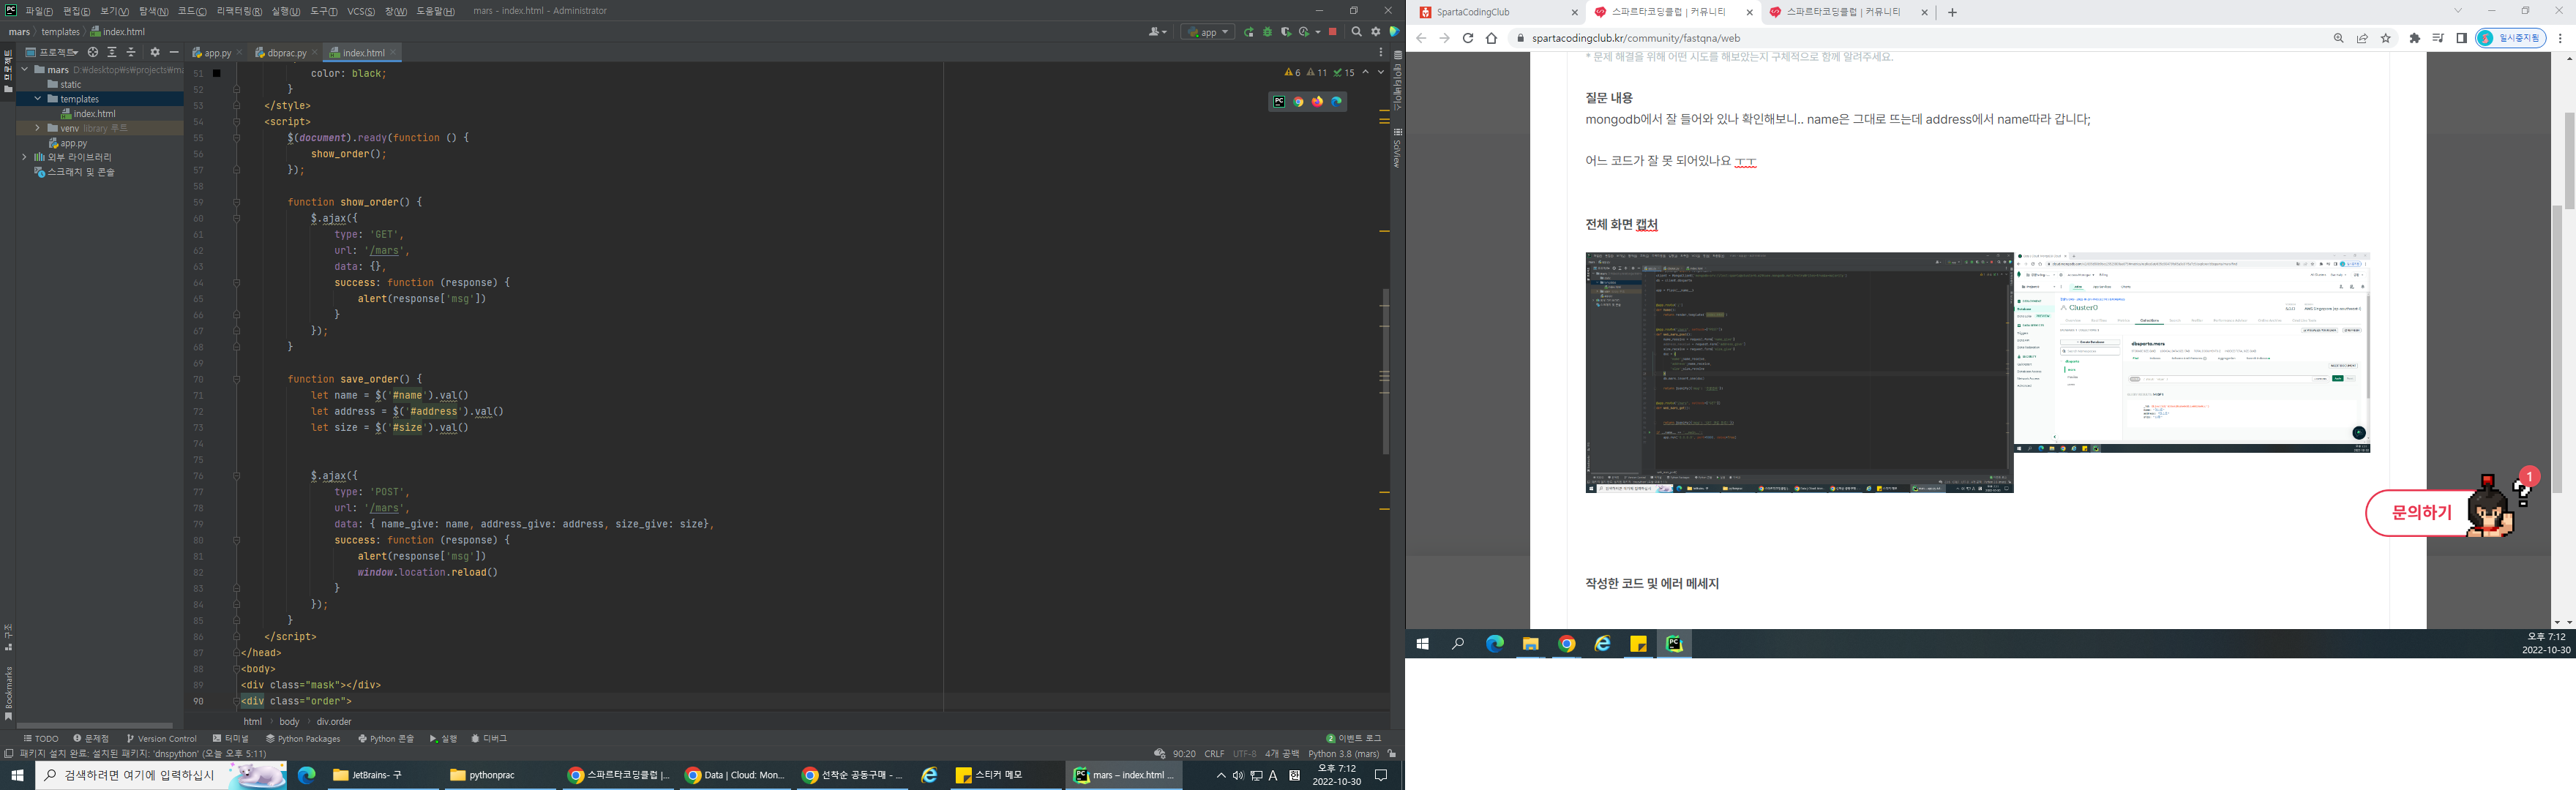Collapse all nodes in the Project panel

[x=131, y=52]
